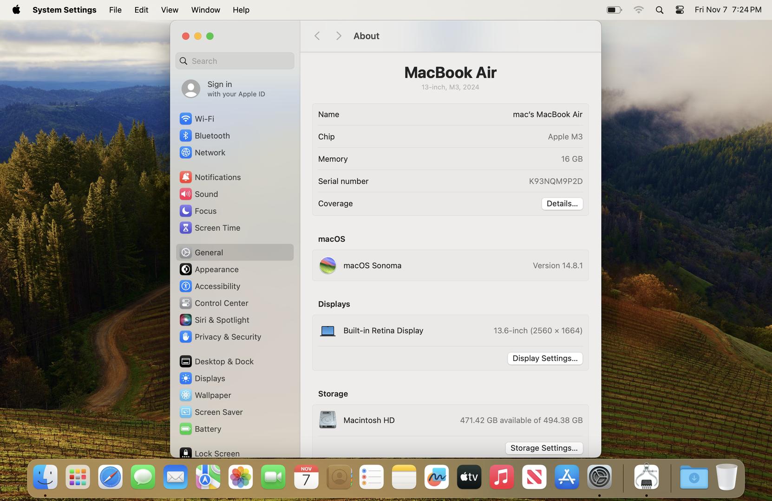
Task: Click the Search field in sidebar
Action: [x=235, y=61]
